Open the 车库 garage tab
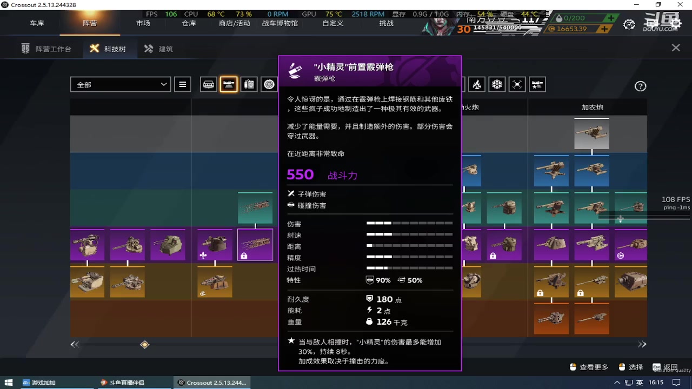 (37, 23)
